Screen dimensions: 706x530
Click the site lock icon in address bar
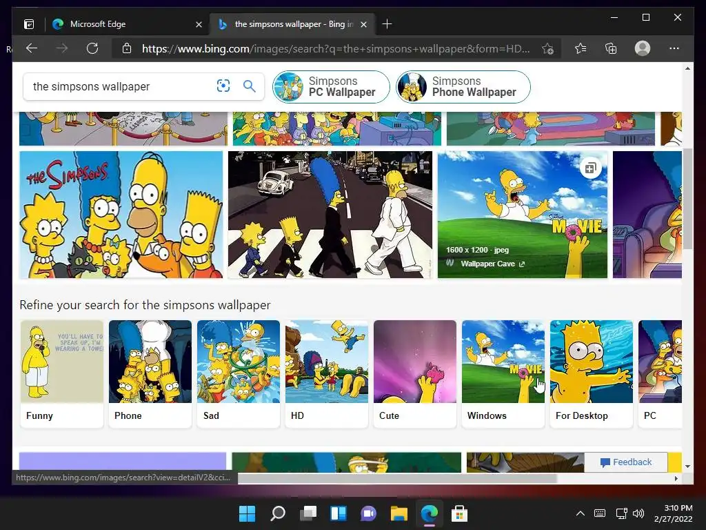tap(127, 48)
